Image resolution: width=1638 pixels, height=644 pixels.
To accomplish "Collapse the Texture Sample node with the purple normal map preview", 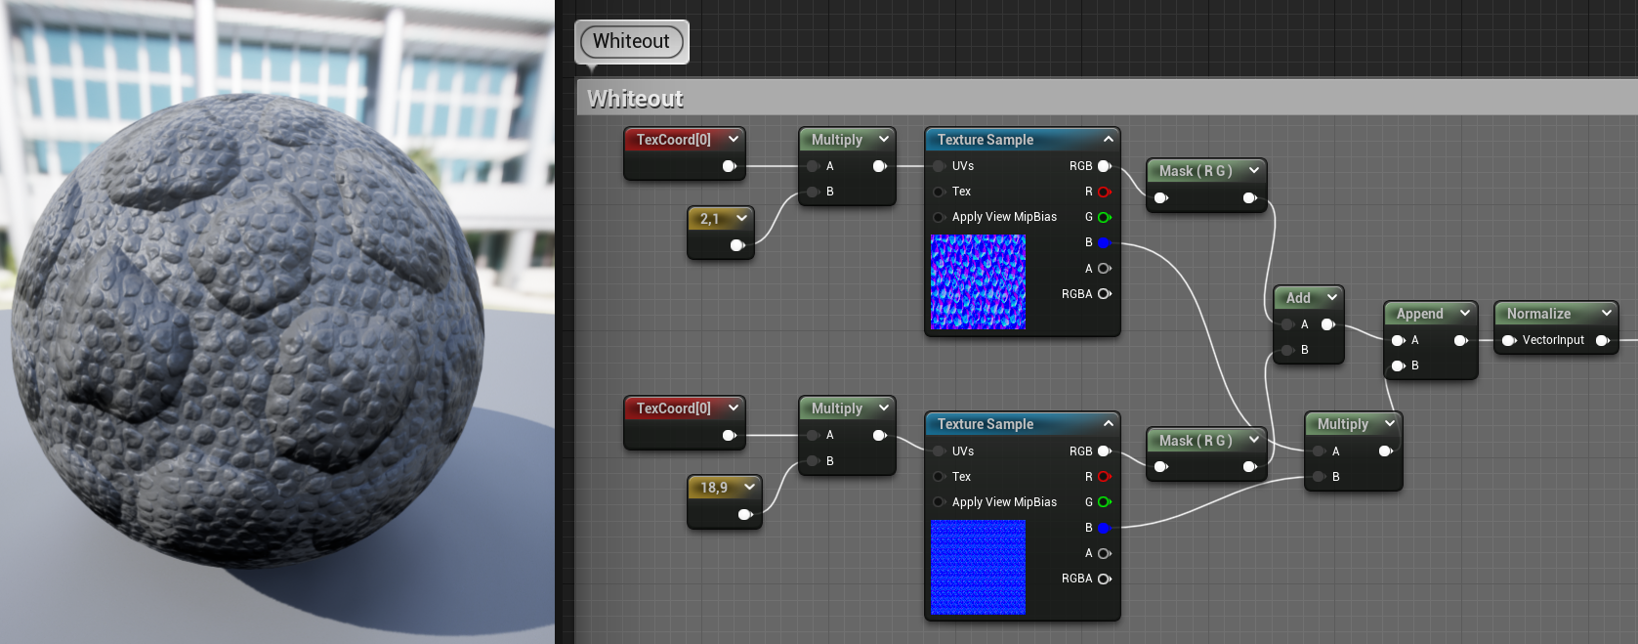I will 1108,139.
